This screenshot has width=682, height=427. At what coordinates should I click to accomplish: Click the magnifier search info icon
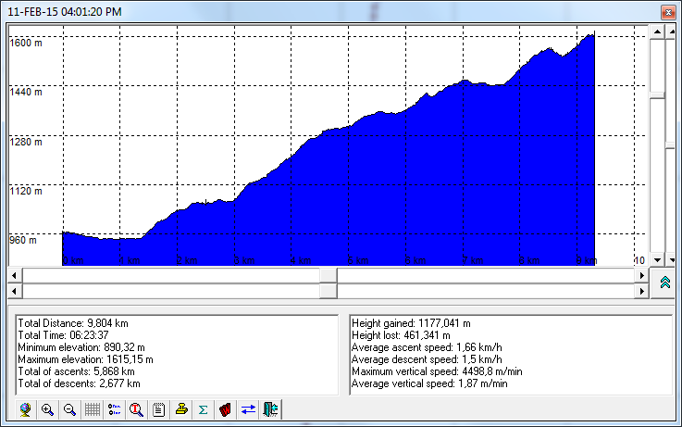pos(137,409)
